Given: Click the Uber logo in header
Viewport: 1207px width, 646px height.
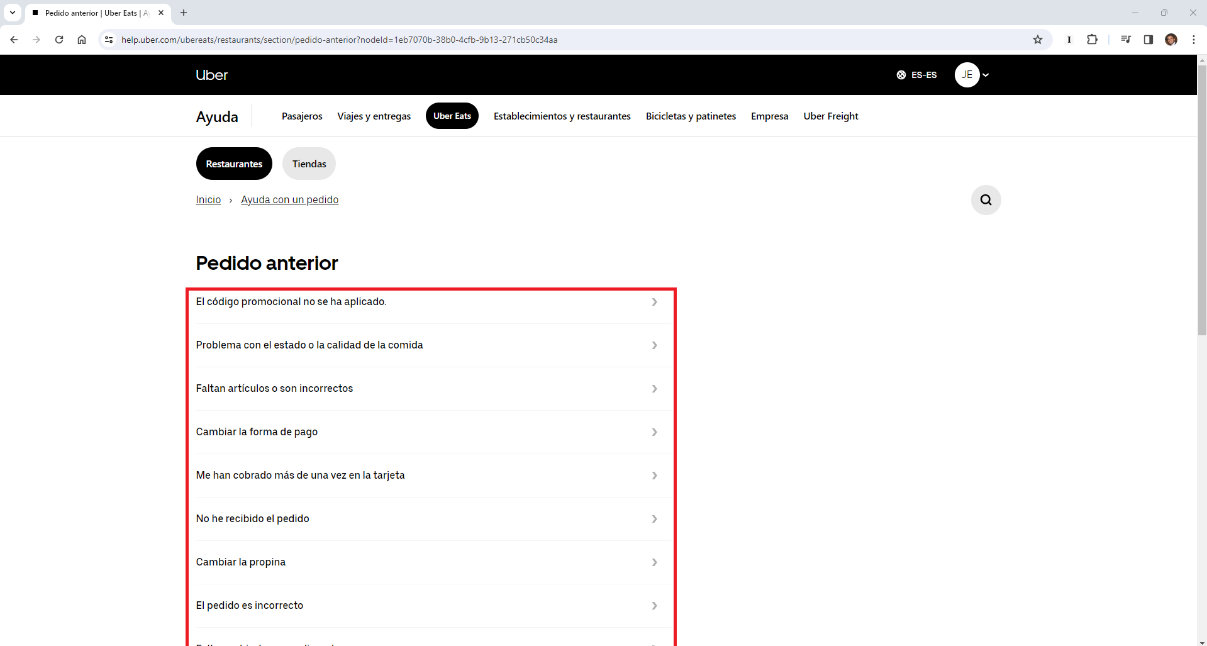Looking at the screenshot, I should tap(211, 75).
